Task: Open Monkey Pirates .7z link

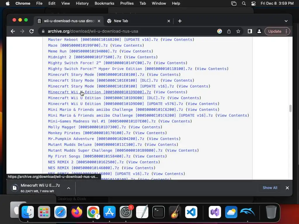Action: [x=89, y=133]
